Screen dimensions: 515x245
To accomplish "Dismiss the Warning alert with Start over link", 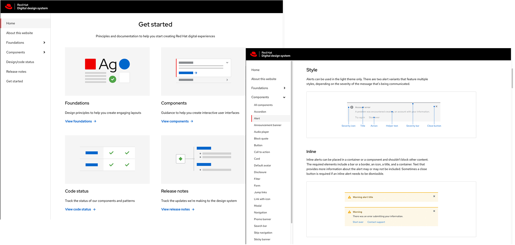I will point(434,211).
